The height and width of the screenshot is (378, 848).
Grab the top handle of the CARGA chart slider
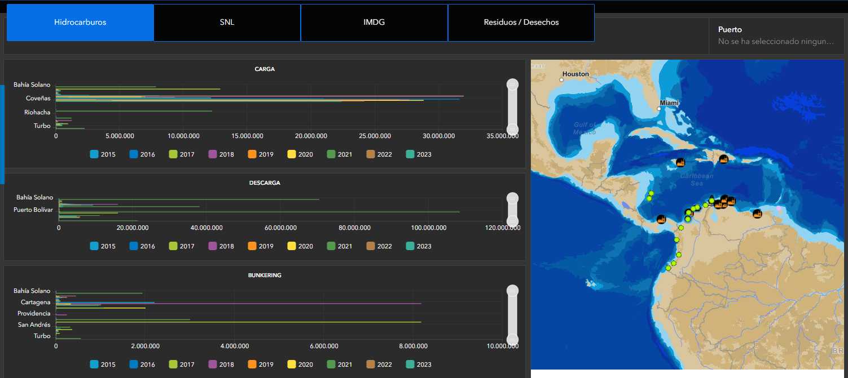tap(512, 85)
